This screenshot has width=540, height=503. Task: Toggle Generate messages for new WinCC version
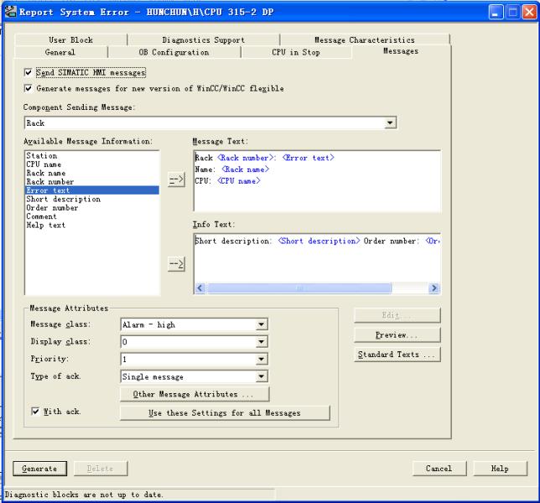pos(29,88)
